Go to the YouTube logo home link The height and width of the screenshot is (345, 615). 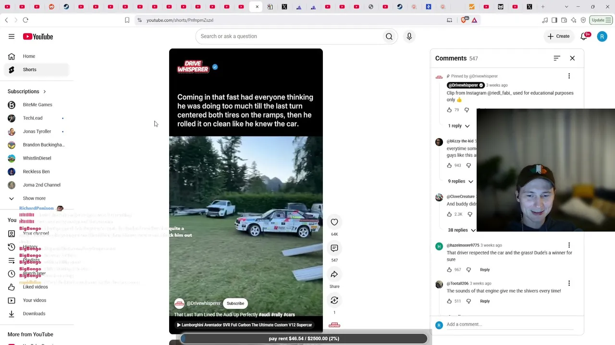point(37,36)
